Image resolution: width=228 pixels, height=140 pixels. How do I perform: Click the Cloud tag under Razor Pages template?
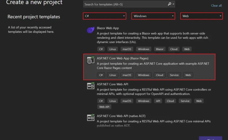[x=160, y=75]
